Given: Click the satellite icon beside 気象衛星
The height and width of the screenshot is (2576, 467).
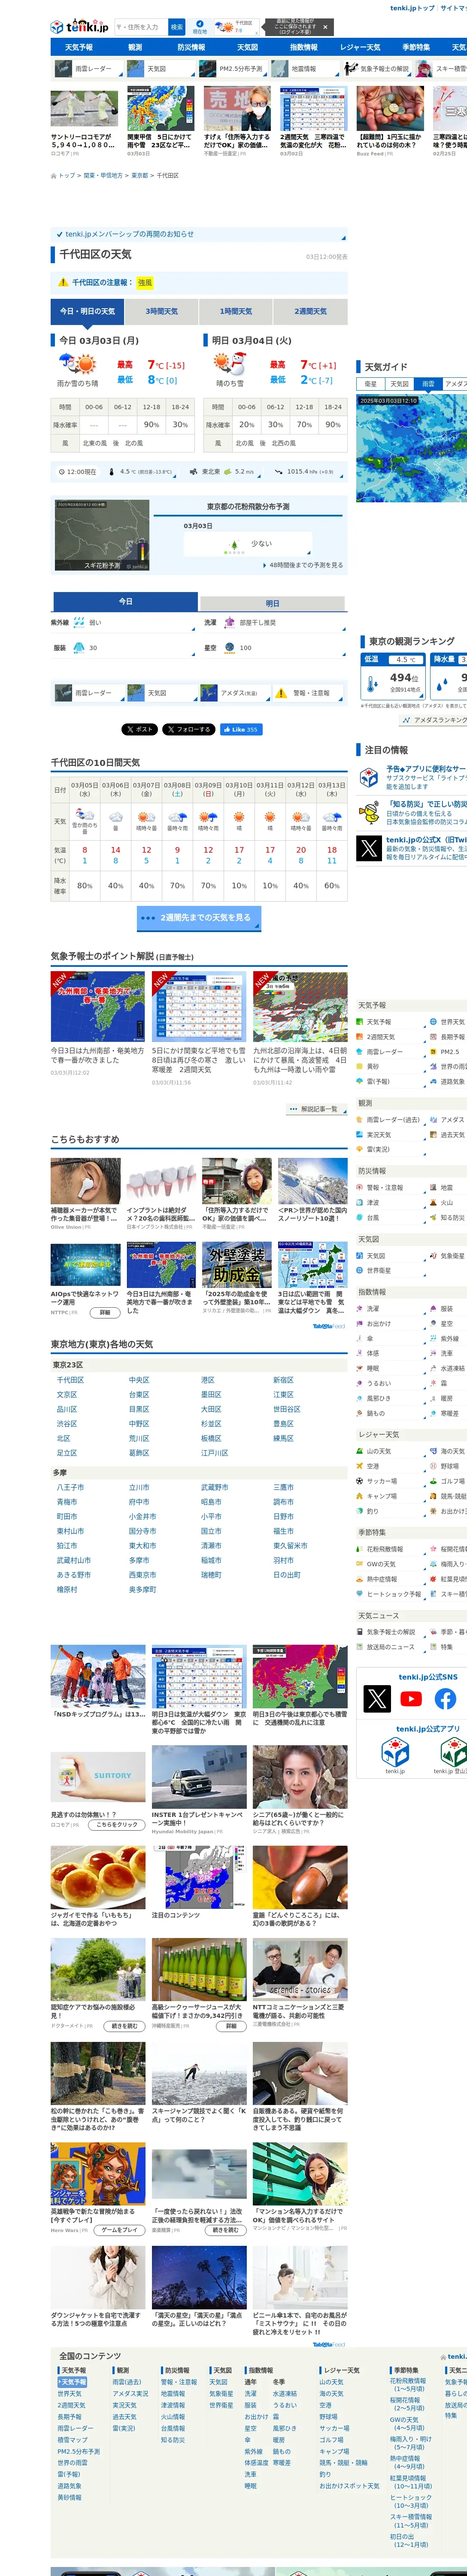Looking at the screenshot, I should (x=434, y=1255).
